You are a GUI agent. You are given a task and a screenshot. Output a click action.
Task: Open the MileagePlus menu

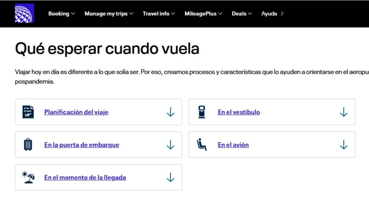(203, 14)
